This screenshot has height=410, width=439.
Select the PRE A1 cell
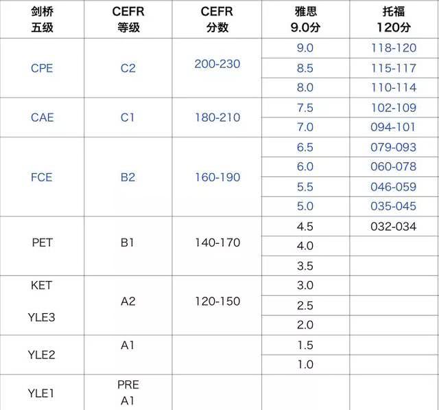tap(128, 393)
